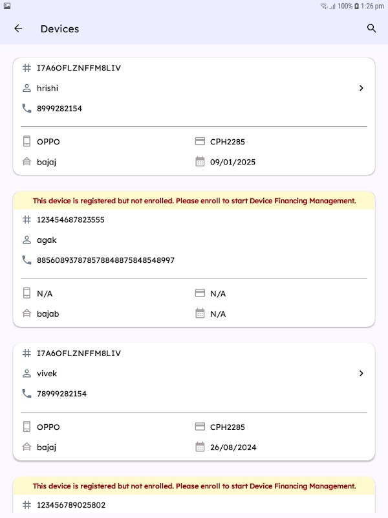The image size is (388, 518).
Task: Click the calendar icon beside 26/08/2024
Action: click(200, 447)
